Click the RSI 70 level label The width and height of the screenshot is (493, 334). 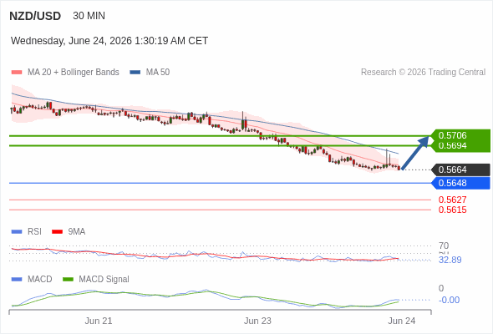coord(444,245)
